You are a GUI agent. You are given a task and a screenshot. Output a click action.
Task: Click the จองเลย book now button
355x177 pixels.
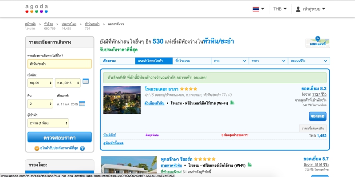coord(318,117)
